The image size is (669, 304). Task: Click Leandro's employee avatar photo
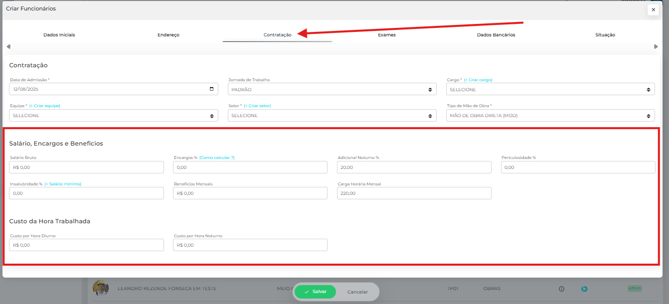(x=101, y=288)
